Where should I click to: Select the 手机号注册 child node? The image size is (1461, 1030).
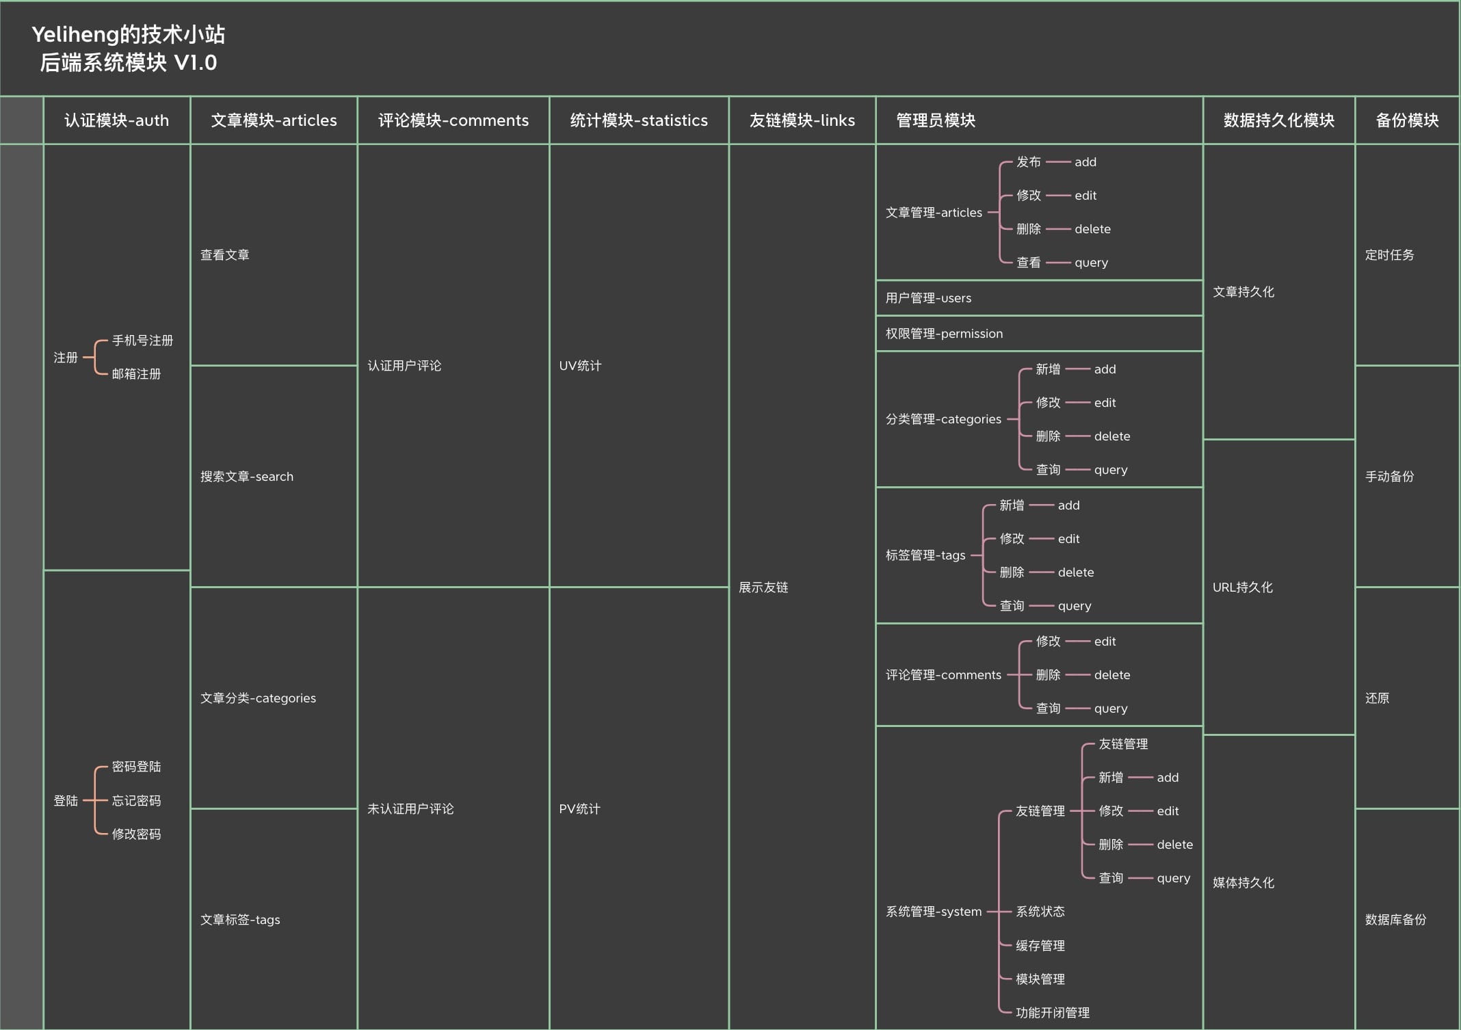tap(142, 341)
